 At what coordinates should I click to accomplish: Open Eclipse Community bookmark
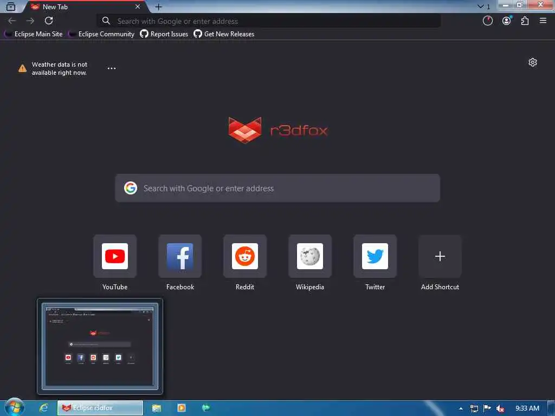[x=101, y=34]
